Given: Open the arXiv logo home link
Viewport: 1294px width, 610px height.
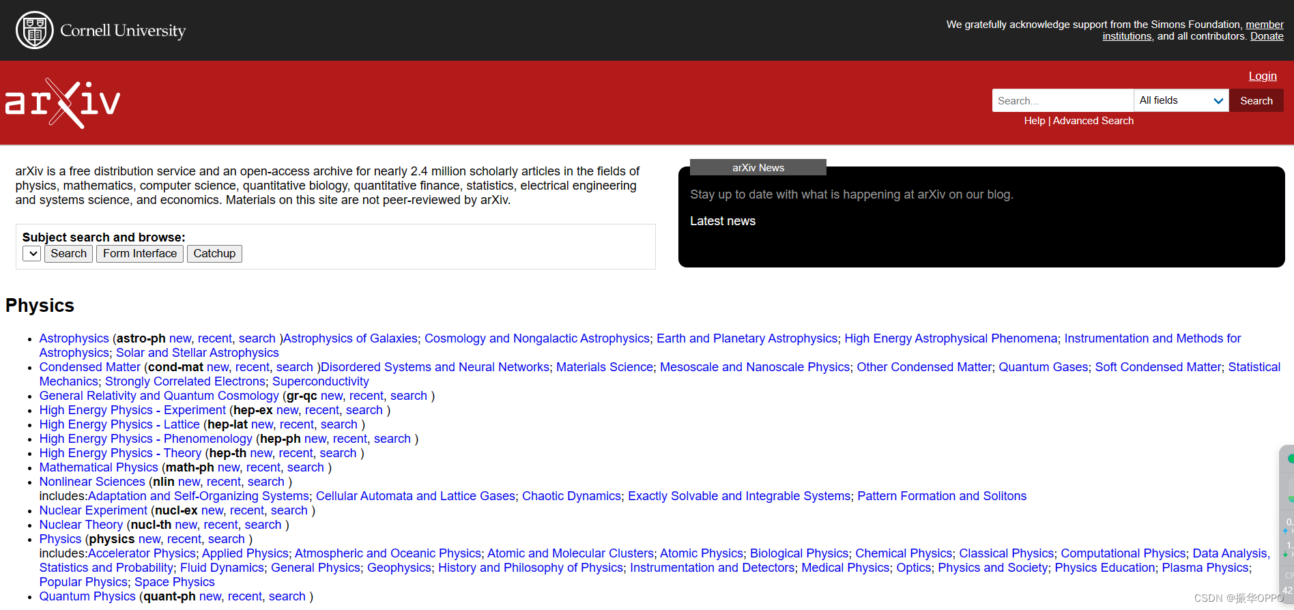Looking at the screenshot, I should coord(63,103).
